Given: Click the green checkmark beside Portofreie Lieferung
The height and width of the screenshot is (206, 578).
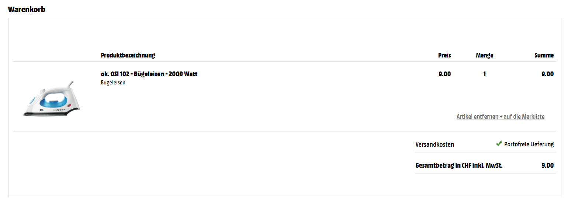Looking at the screenshot, I should pos(499,144).
